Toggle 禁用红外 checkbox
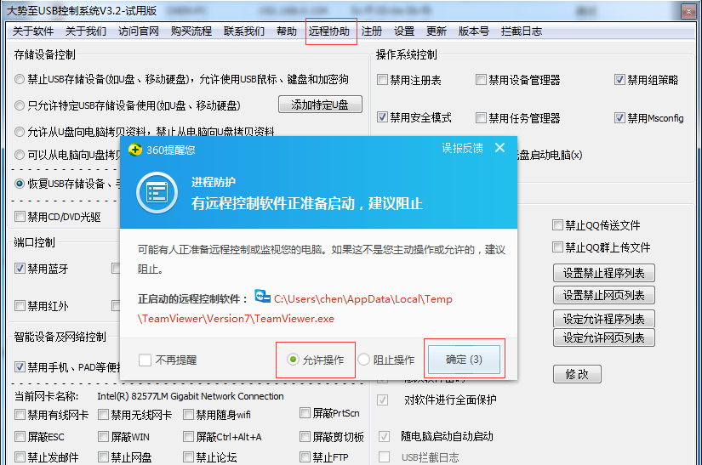The image size is (702, 465). [20, 306]
